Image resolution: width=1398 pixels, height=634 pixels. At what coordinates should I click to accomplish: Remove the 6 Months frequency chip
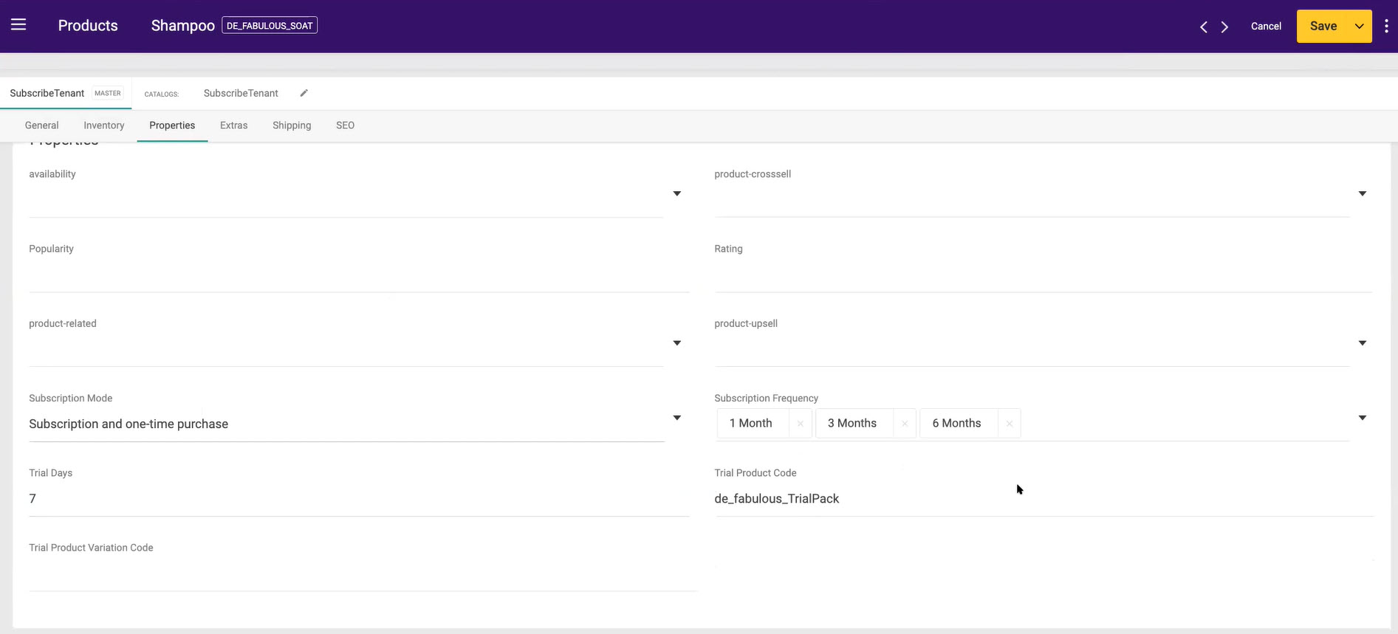[x=1009, y=424]
